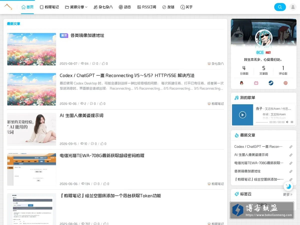Viewport: 300px width, 225px height.
Task: Open the RSS订阅 menu item
Action: [146, 7]
